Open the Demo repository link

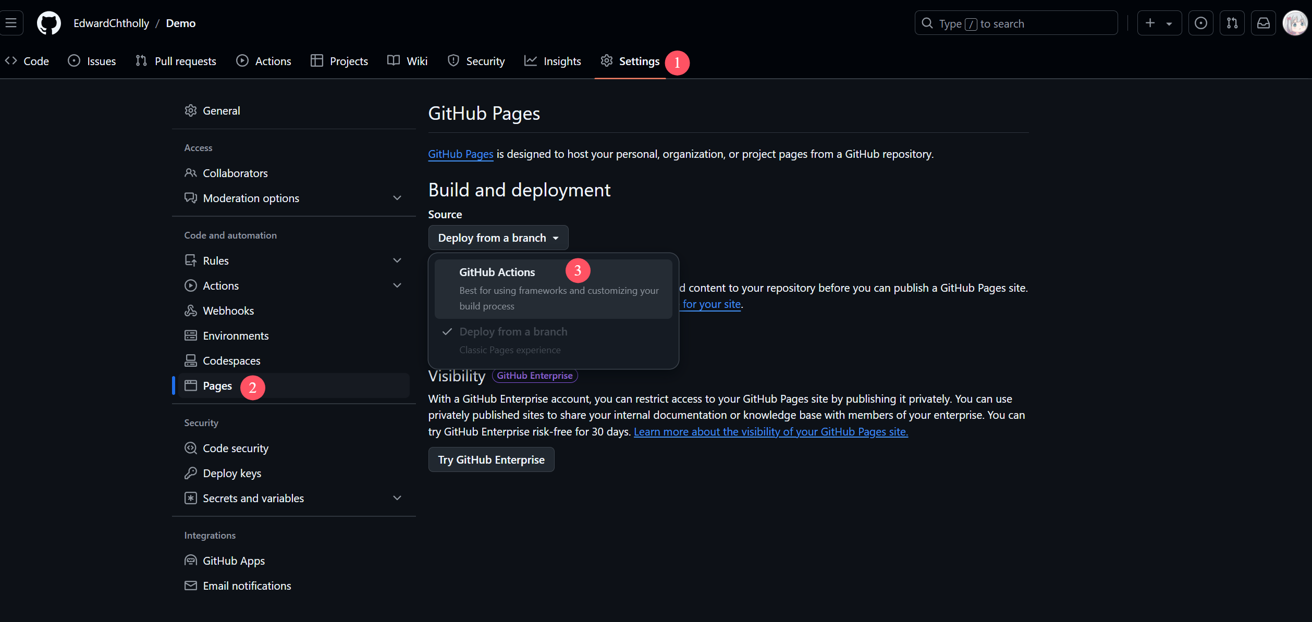tap(180, 23)
